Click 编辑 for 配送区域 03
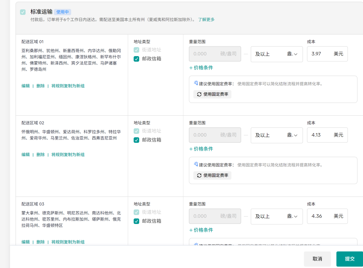The width and height of the screenshot is (363, 268). [26, 242]
